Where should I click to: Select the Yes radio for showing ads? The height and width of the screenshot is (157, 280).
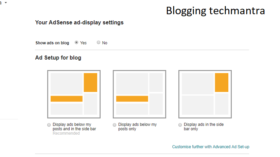click(x=76, y=43)
